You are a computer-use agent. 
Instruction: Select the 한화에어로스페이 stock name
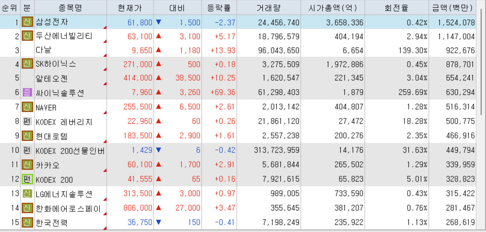[x=69, y=208]
